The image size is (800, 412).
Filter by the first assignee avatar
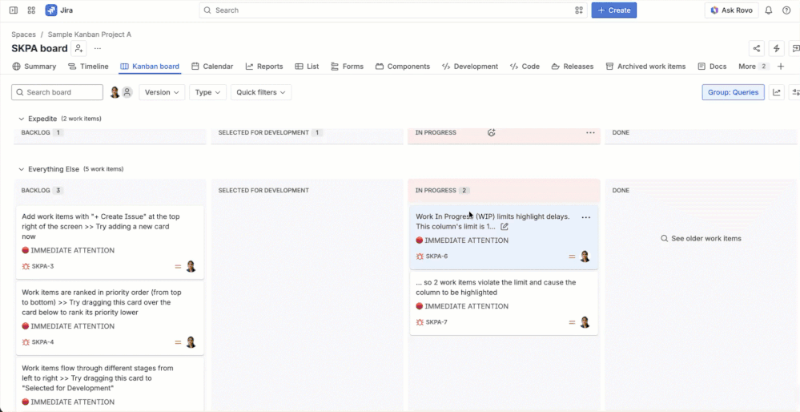pyautogui.click(x=115, y=92)
